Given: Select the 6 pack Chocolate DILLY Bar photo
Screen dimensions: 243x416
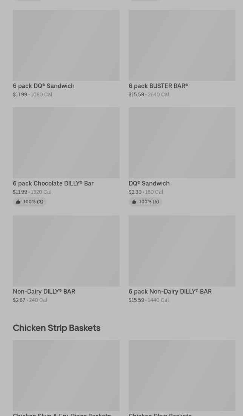Looking at the screenshot, I should tap(66, 143).
